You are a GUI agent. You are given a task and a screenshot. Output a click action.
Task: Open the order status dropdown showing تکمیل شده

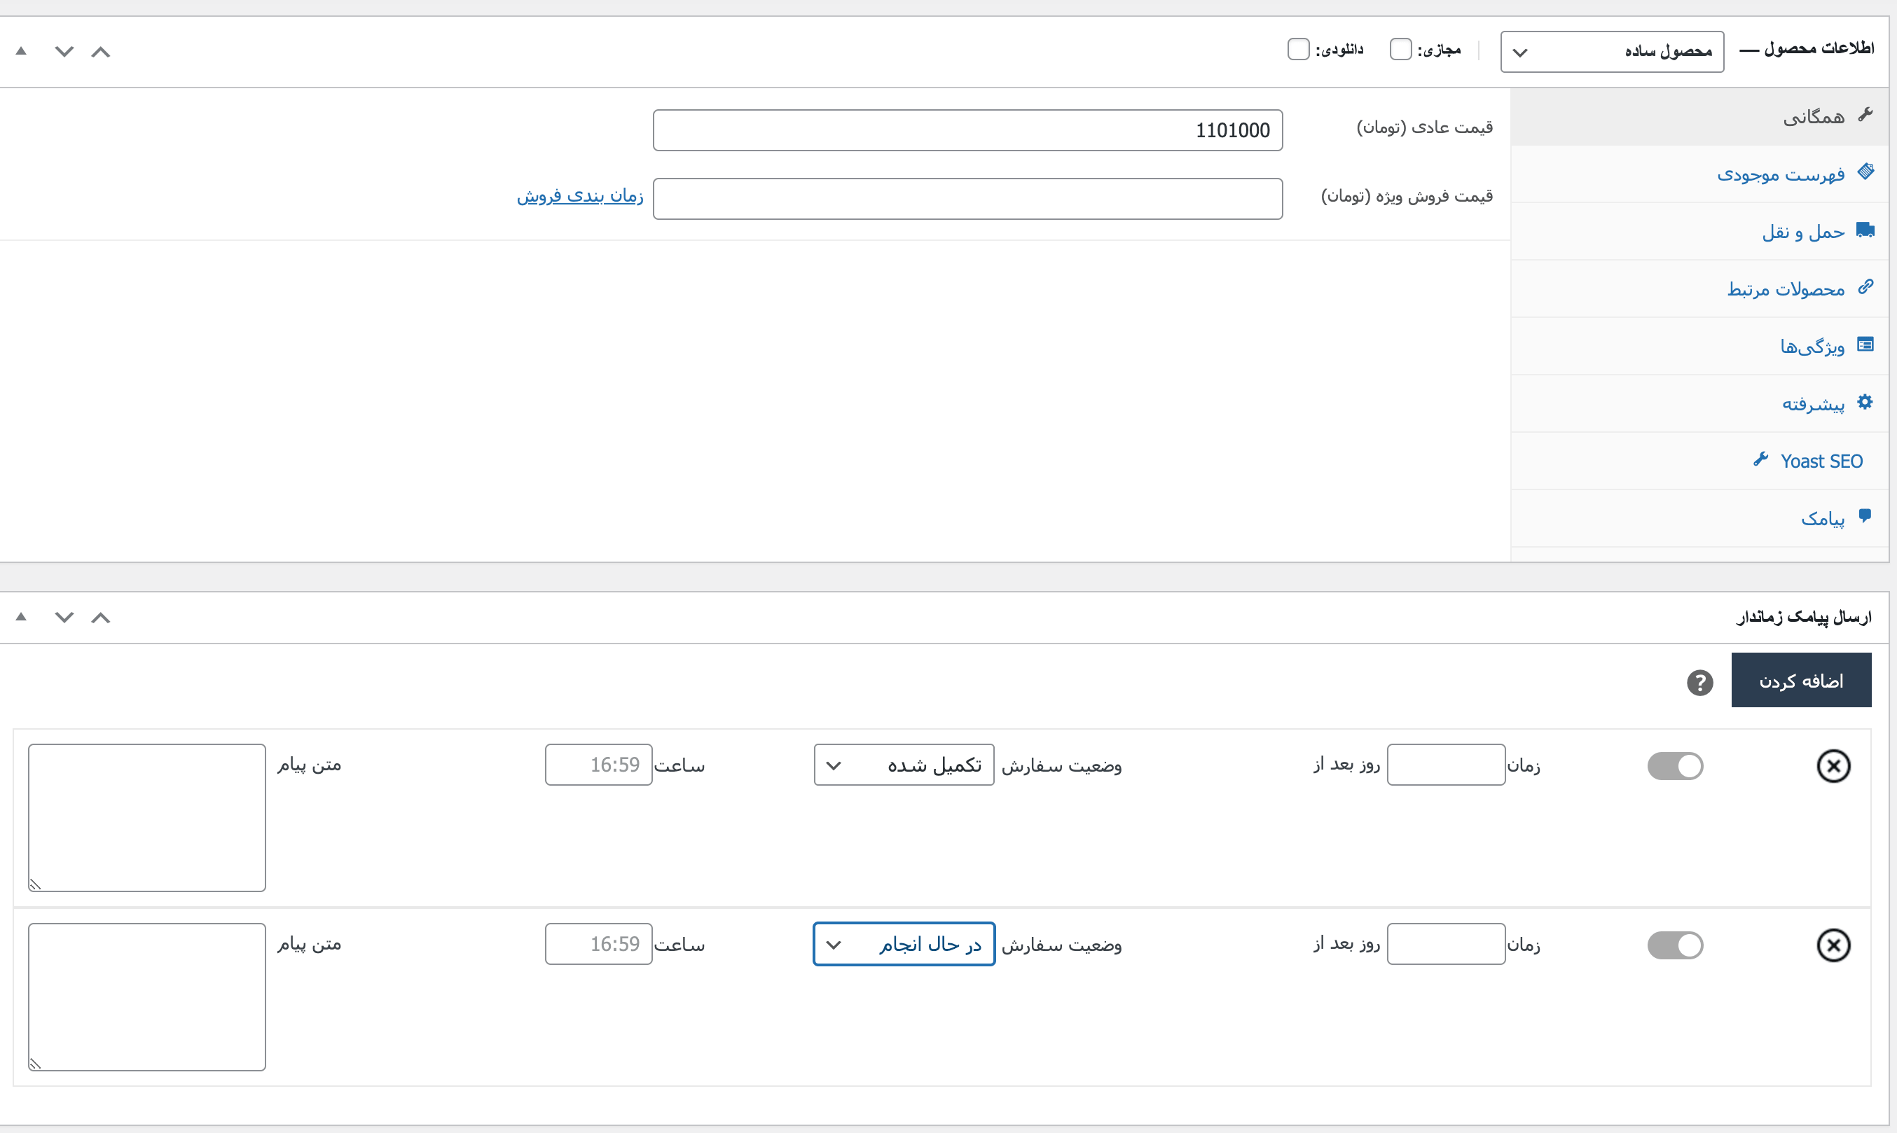(x=904, y=765)
